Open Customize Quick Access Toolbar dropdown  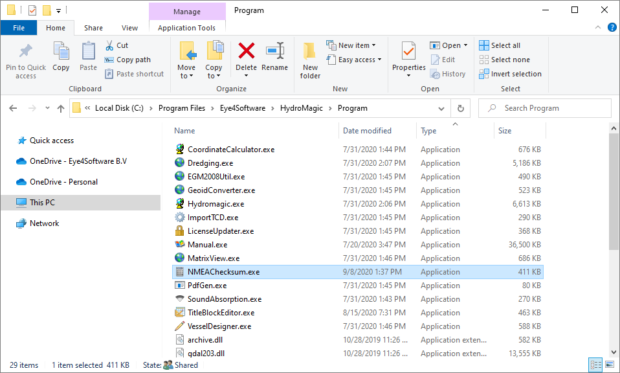pyautogui.click(x=58, y=10)
